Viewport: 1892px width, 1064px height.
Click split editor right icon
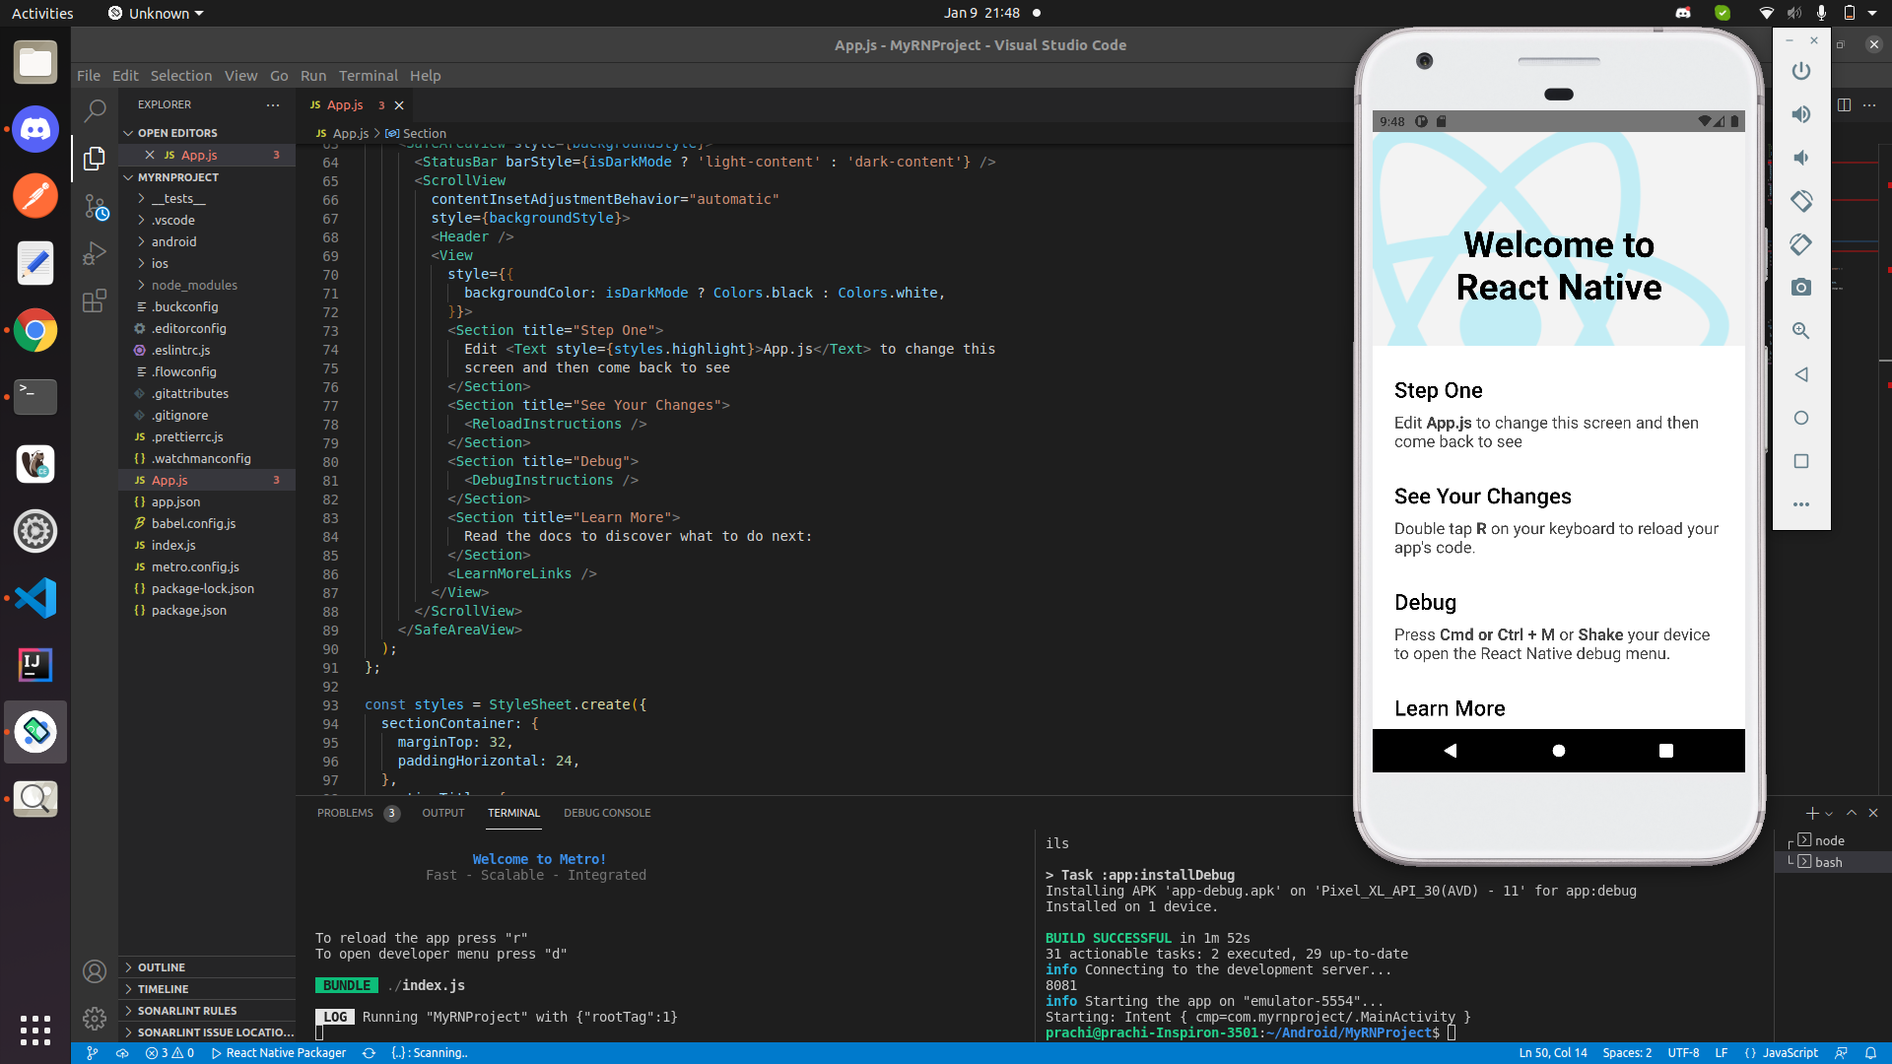point(1844,104)
